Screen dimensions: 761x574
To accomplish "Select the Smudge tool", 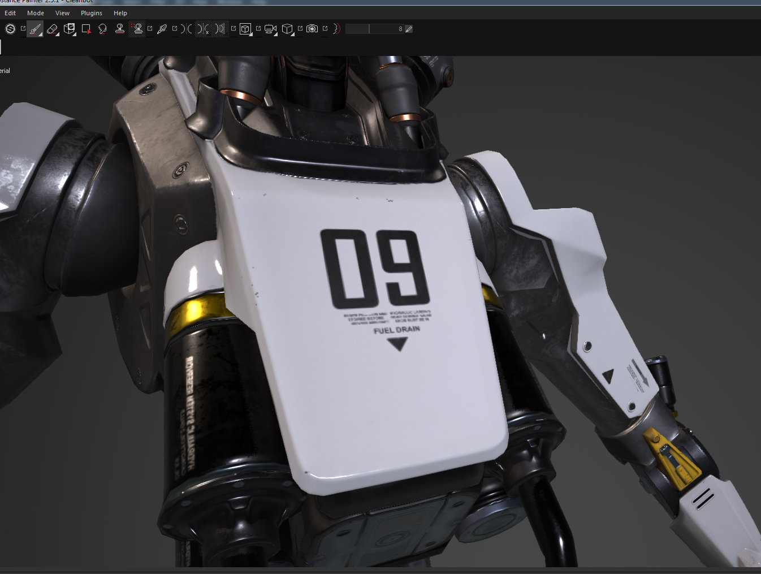I will click(102, 29).
